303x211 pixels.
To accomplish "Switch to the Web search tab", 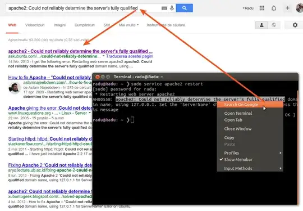I will click(12, 25).
